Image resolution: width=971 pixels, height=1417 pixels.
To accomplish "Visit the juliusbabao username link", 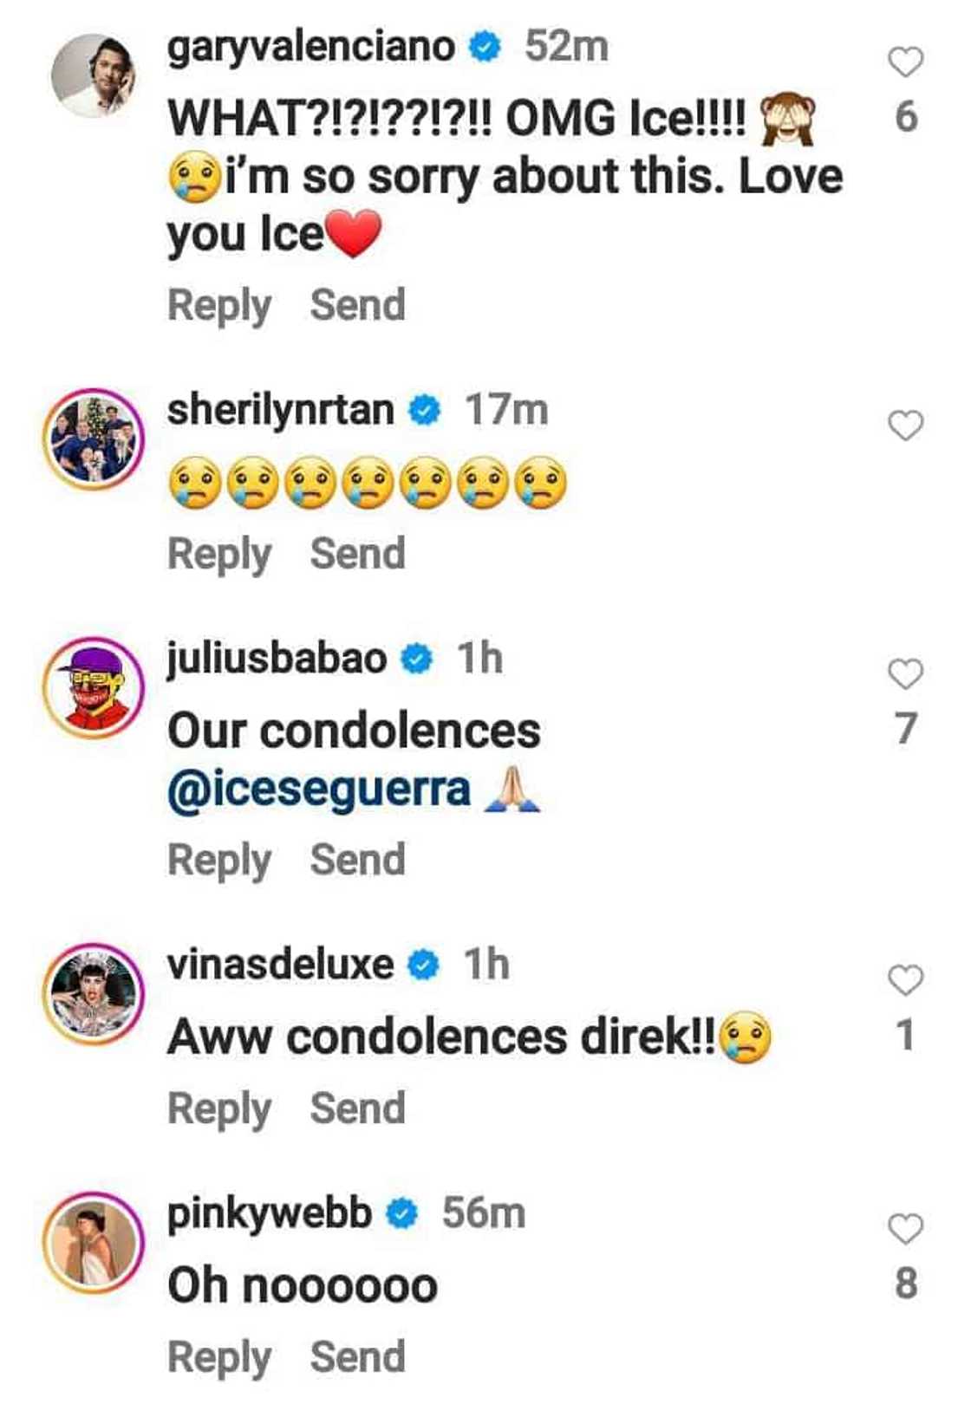I will 277,659.
